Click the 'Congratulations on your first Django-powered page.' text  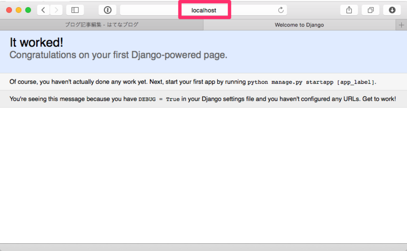[119, 55]
